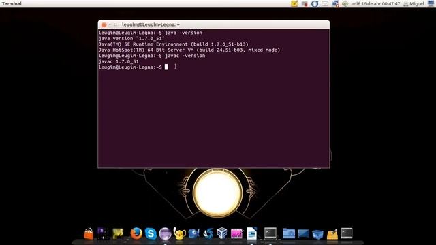Open the blue home folder dock icon
Screen dimensions: 436x245
[x=289, y=233]
